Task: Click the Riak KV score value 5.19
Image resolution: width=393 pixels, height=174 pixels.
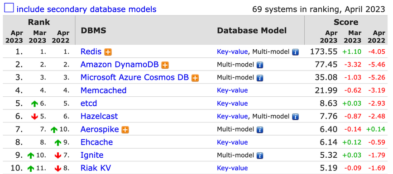Action: pyautogui.click(x=329, y=168)
